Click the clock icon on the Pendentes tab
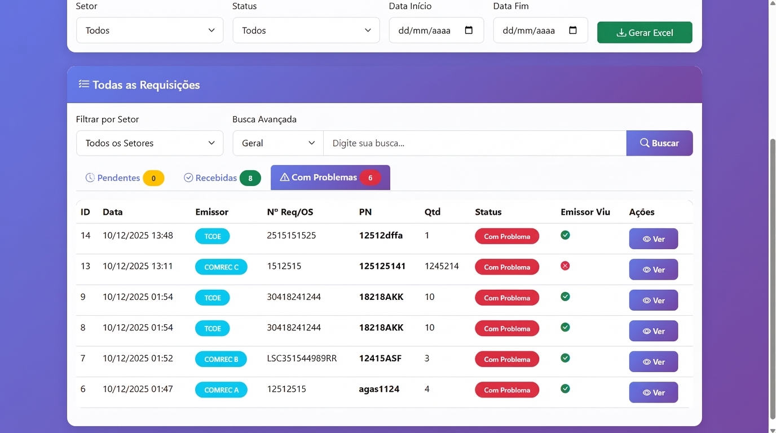The width and height of the screenshot is (776, 433). pos(90,178)
